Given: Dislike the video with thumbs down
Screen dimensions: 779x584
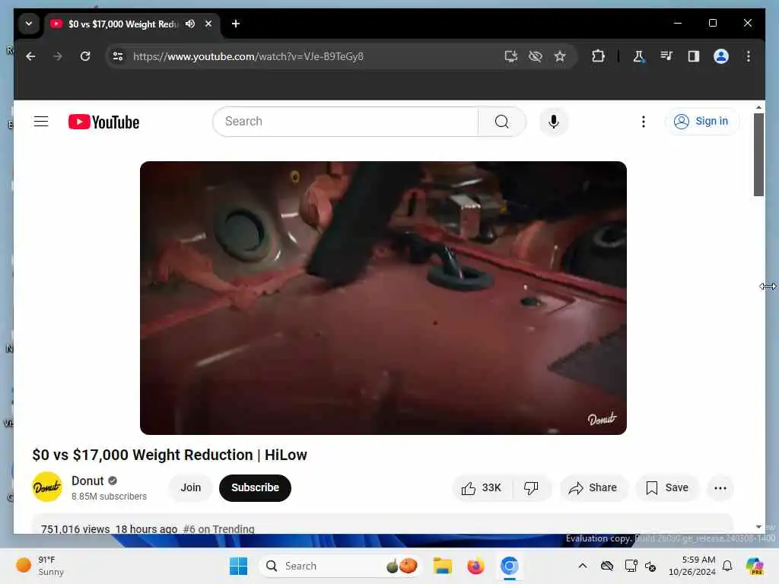Looking at the screenshot, I should tap(531, 488).
